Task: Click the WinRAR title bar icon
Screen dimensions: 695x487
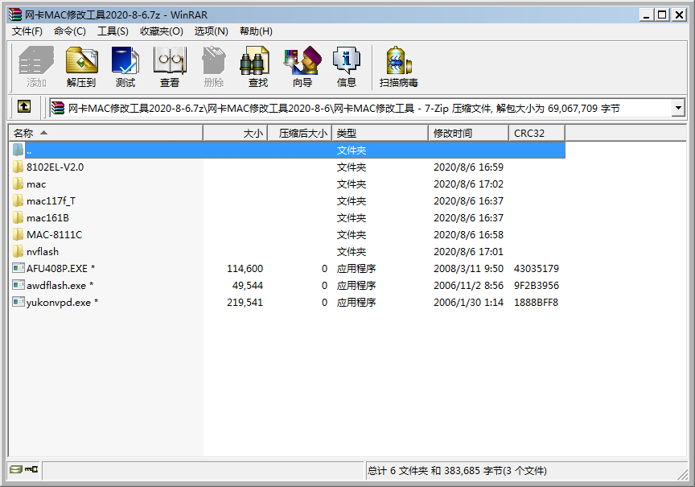Action: coord(15,14)
